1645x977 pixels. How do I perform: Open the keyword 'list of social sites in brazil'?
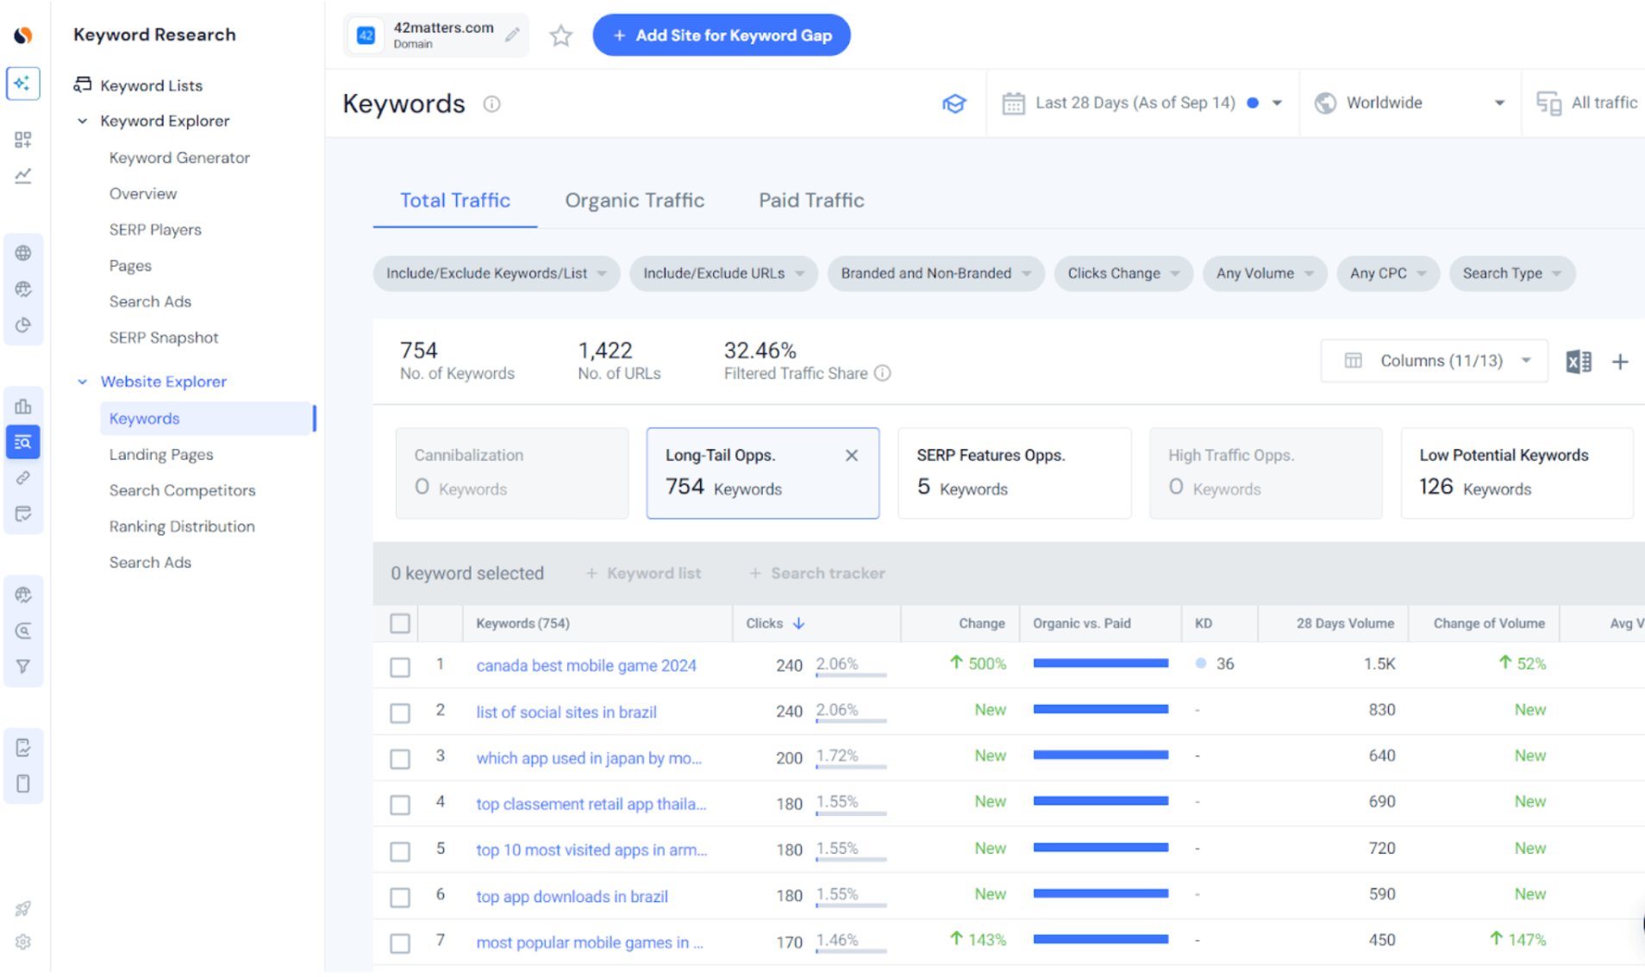[566, 712]
